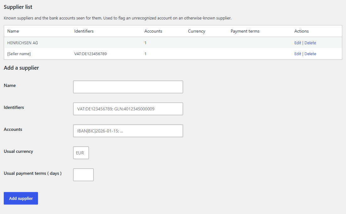This screenshot has height=214, width=346.
Task: Click the Usual currency label
Action: click(18, 151)
